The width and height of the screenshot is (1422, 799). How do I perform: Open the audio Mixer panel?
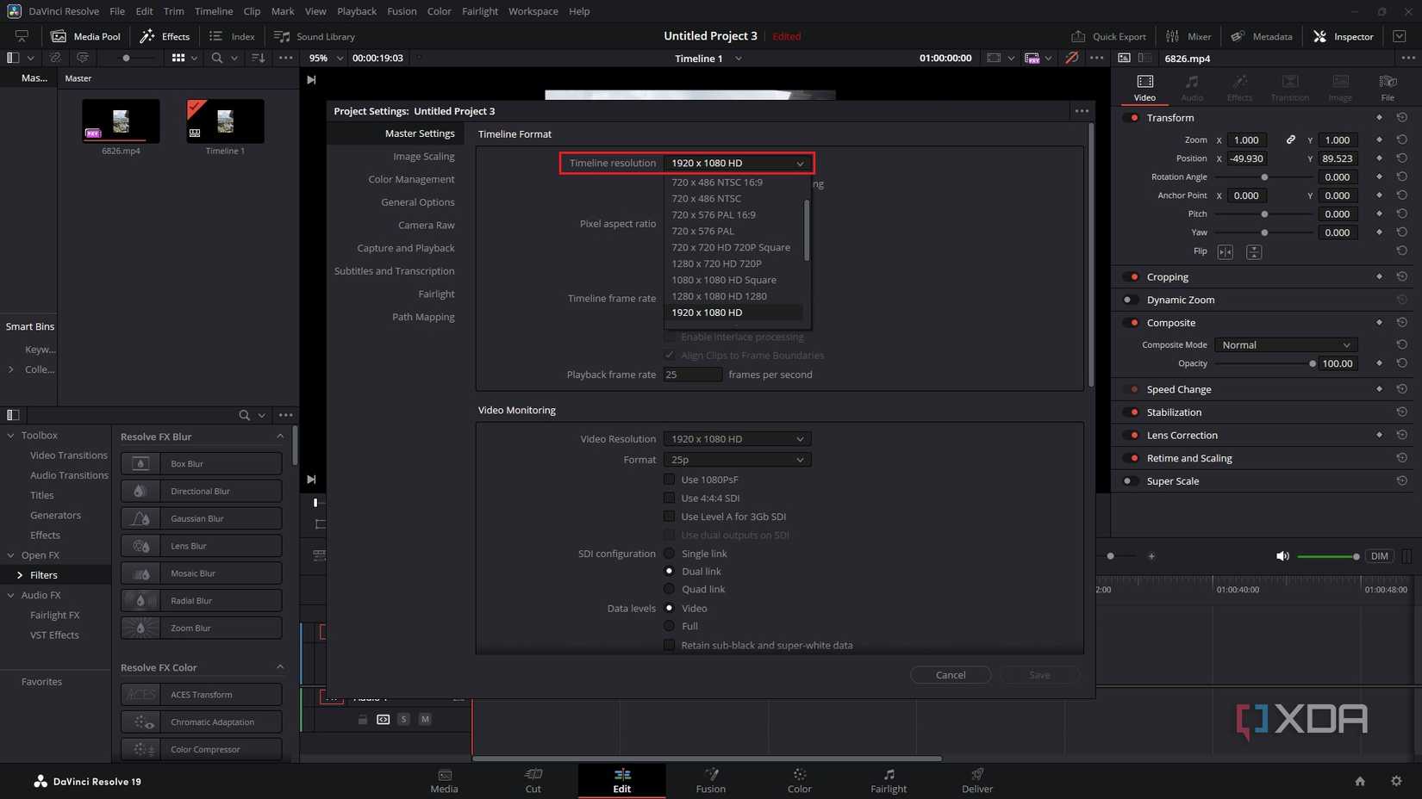pyautogui.click(x=1188, y=36)
